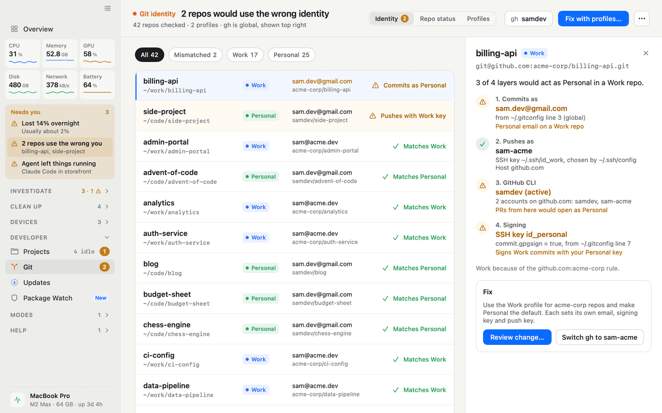Click the Overview grid icon
This screenshot has width=662, height=413.
click(x=14, y=29)
